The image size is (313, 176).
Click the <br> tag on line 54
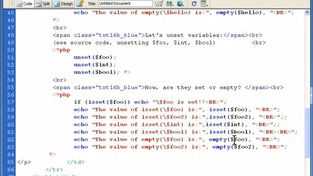(x=60, y=80)
